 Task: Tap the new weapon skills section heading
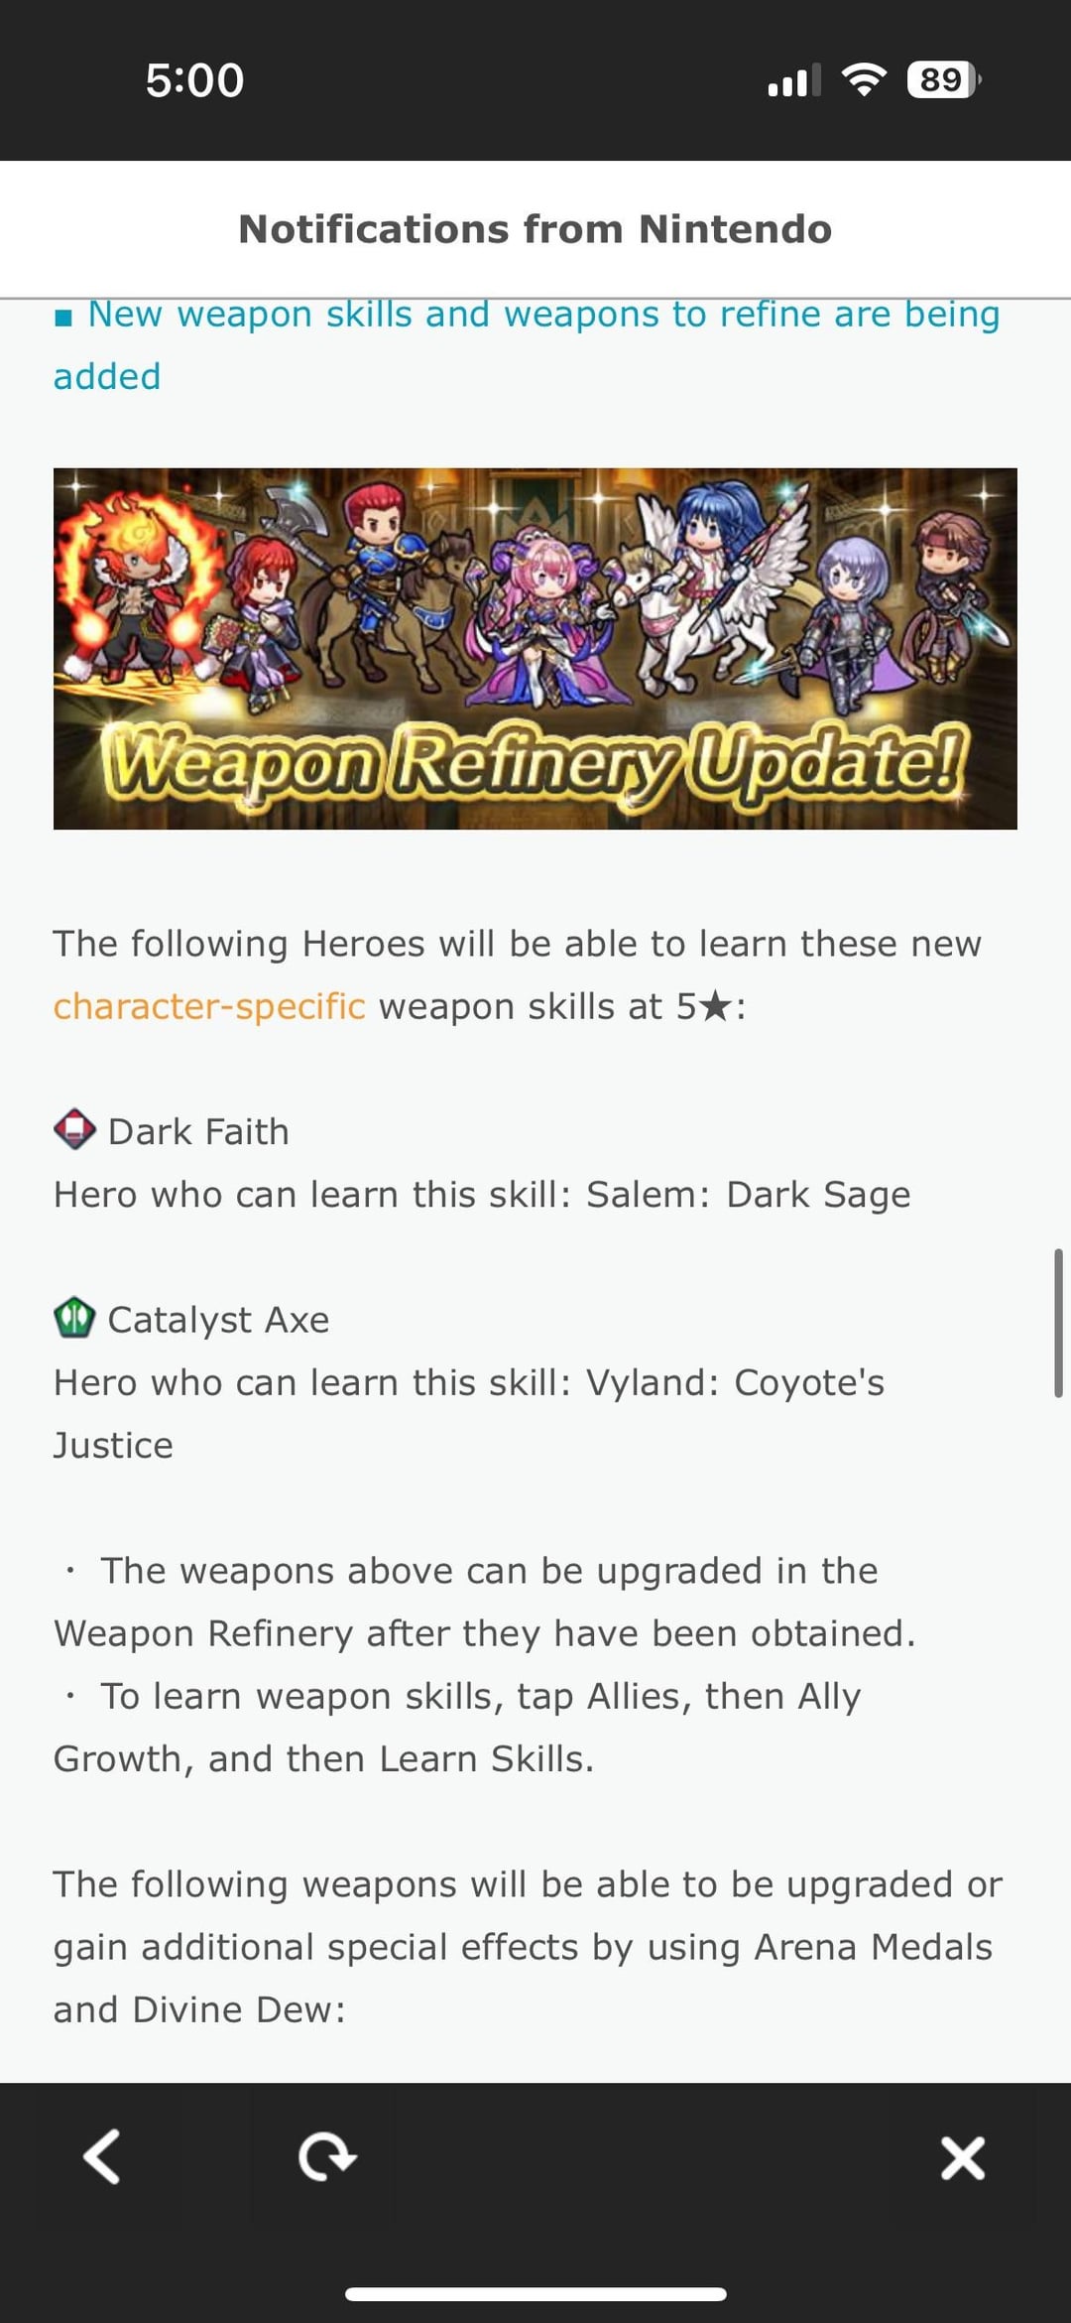pyautogui.click(x=527, y=345)
